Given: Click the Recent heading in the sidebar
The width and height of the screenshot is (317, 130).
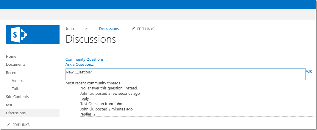Looking at the screenshot, I should (x=12, y=73).
